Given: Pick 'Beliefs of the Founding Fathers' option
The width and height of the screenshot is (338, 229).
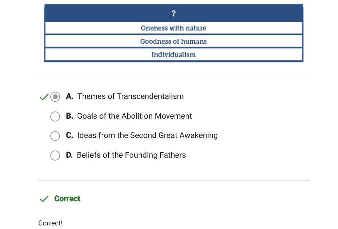Looking at the screenshot, I should (131, 155).
